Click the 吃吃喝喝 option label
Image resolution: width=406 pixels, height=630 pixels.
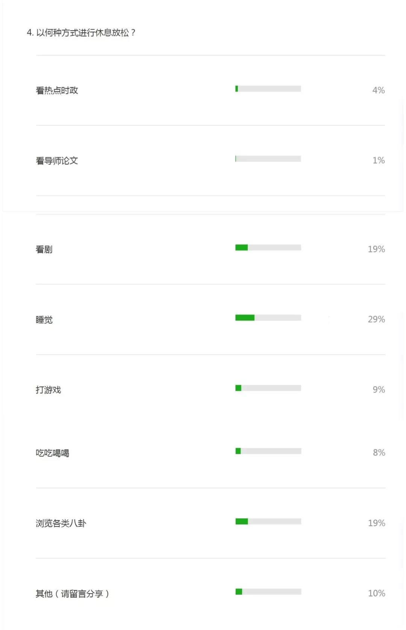click(x=52, y=453)
